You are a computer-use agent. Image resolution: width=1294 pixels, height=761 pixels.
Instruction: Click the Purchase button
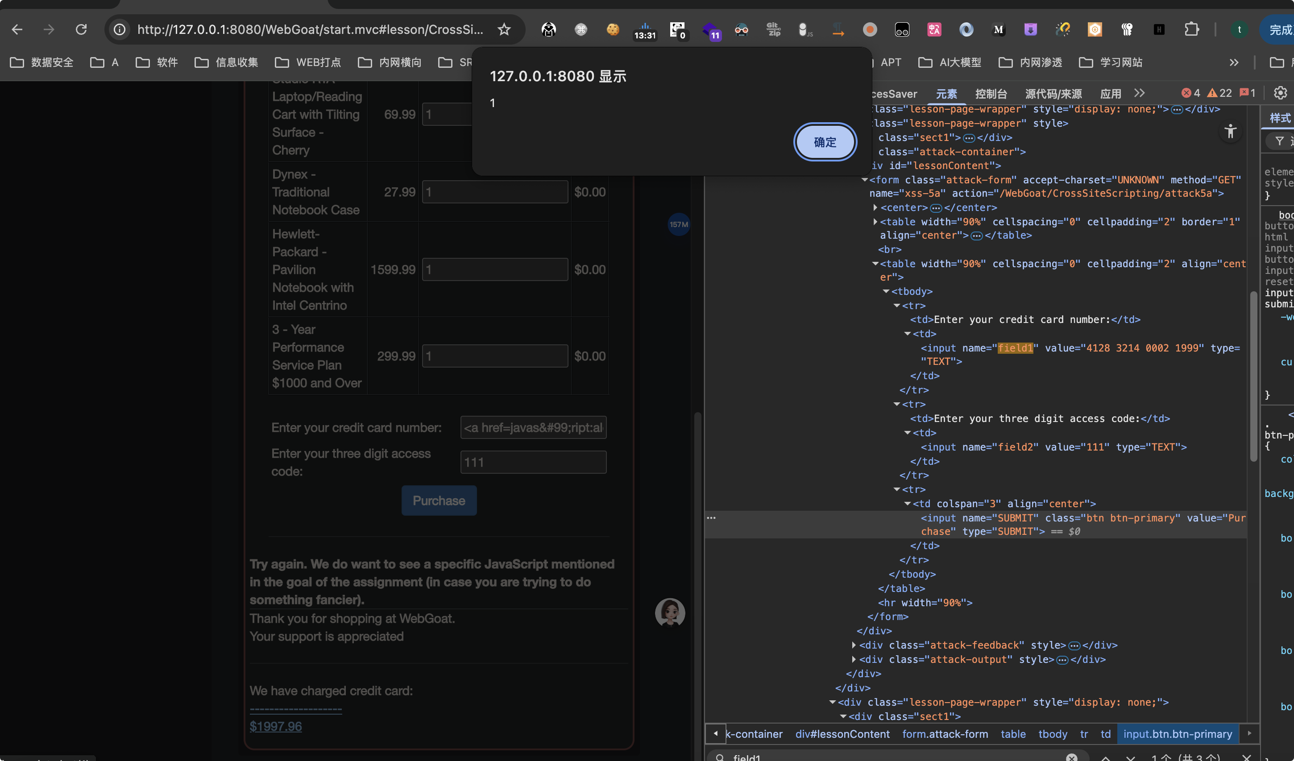[x=439, y=500]
